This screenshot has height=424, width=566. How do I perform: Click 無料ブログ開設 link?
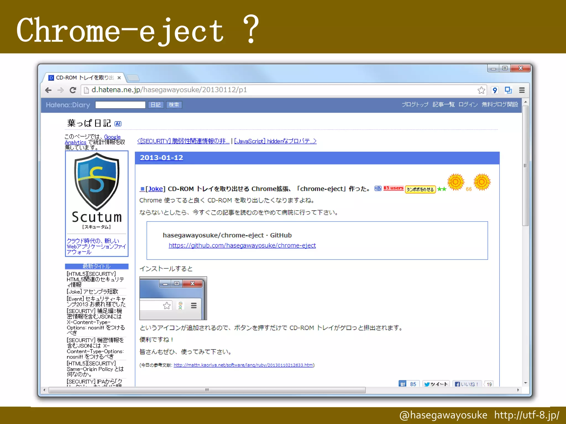500,105
